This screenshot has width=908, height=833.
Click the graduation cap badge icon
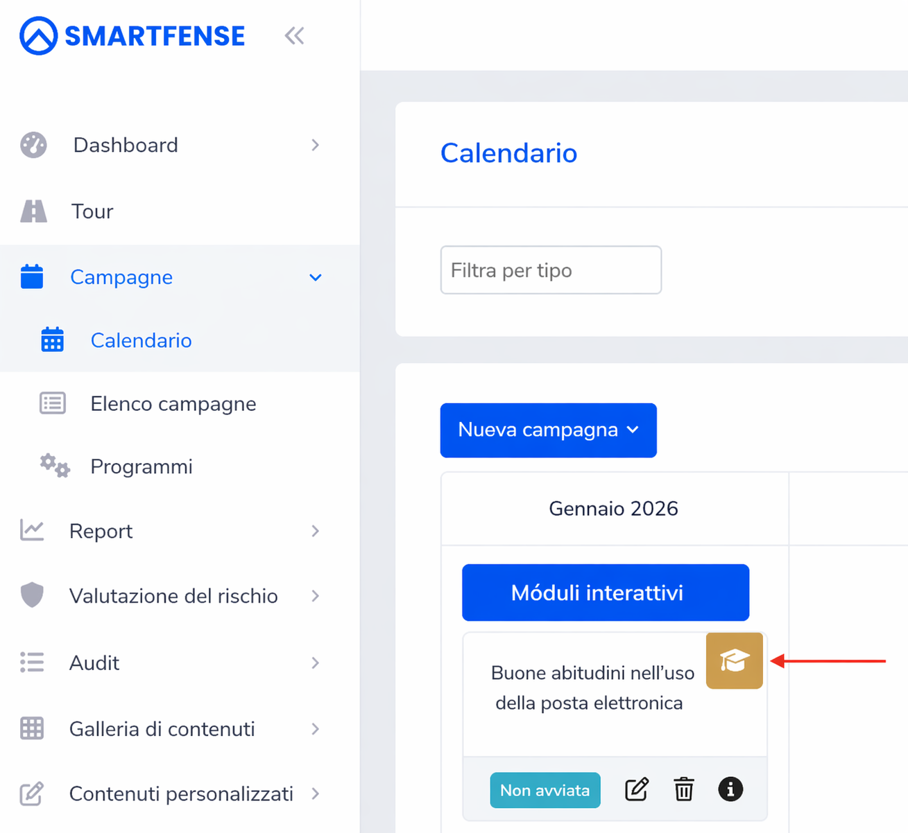735,660
